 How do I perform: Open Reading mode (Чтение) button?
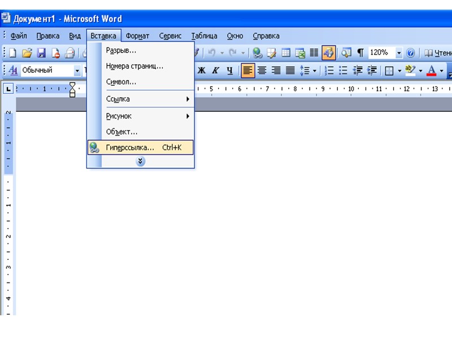point(438,53)
